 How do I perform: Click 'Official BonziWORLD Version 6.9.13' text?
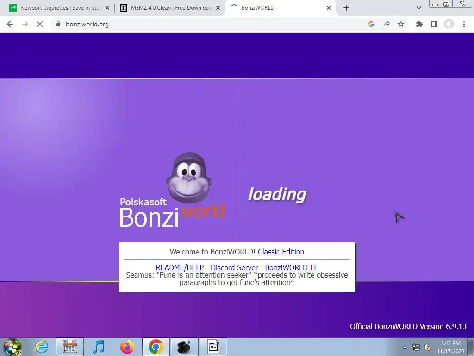coord(408,326)
